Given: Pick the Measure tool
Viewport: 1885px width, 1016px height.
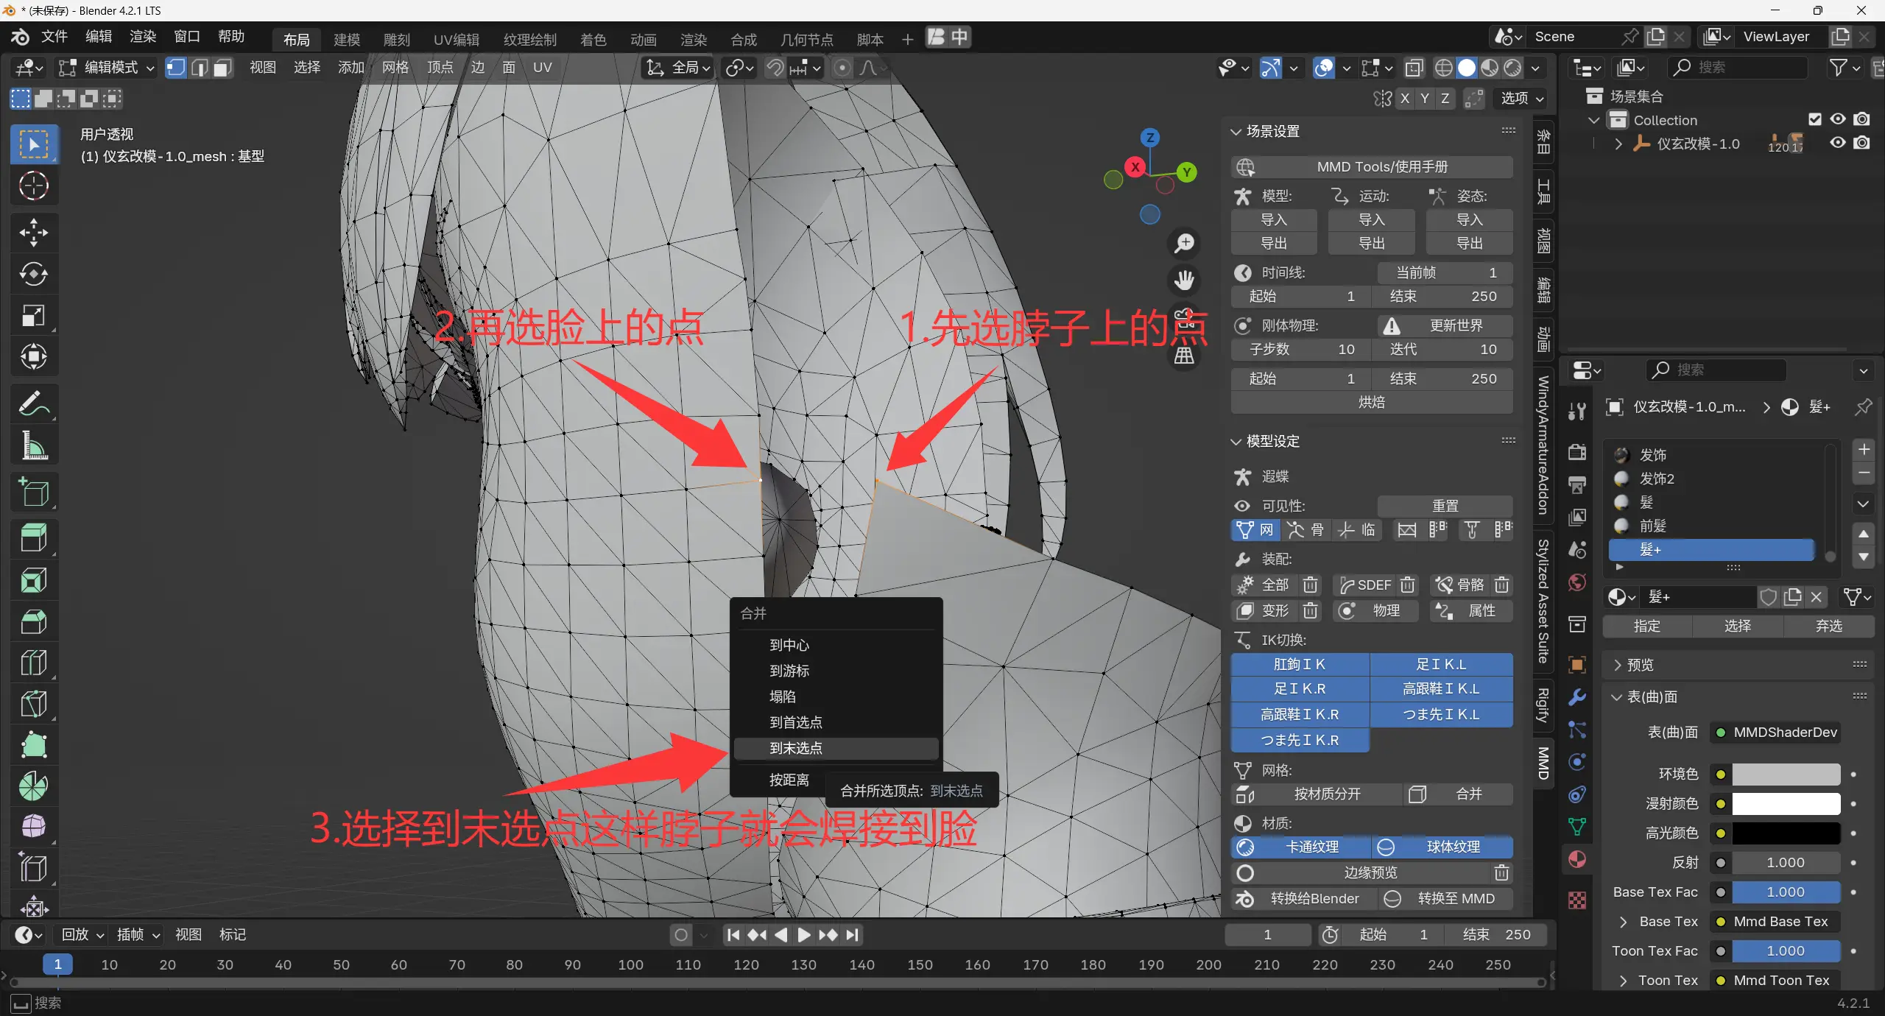Looking at the screenshot, I should click(33, 446).
